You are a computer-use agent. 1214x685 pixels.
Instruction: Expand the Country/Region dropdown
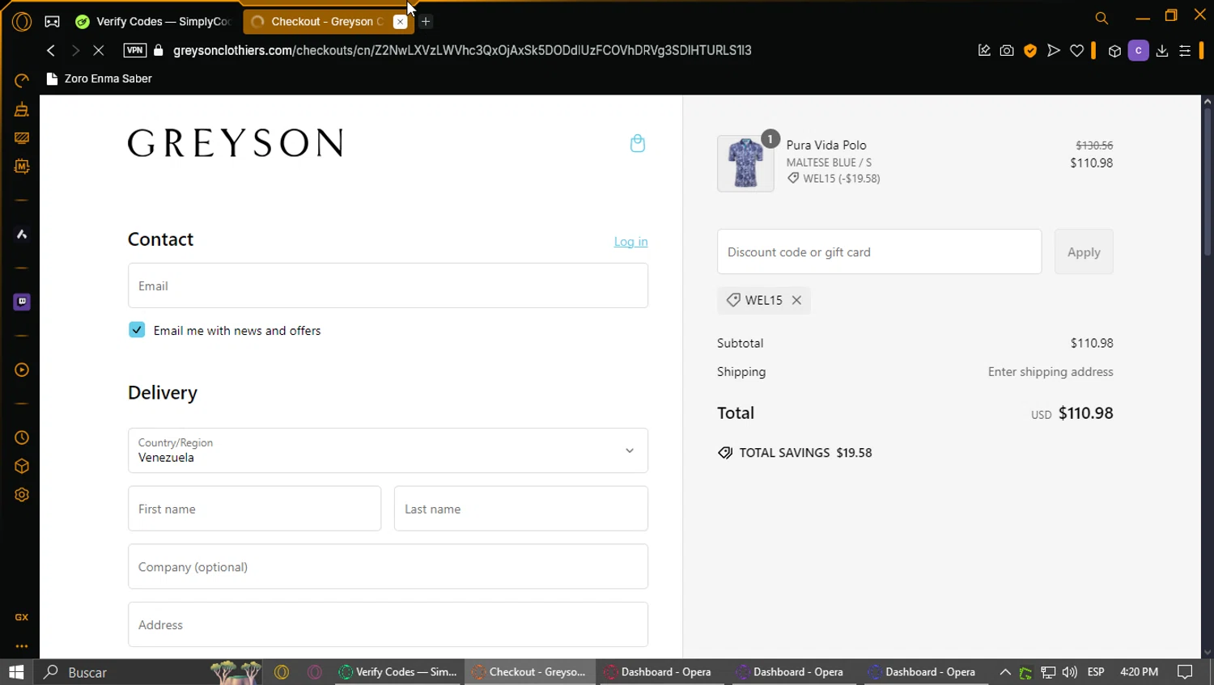pos(388,450)
